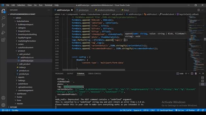Switch to the product.jsx editor tab

pyautogui.click(x=82, y=10)
